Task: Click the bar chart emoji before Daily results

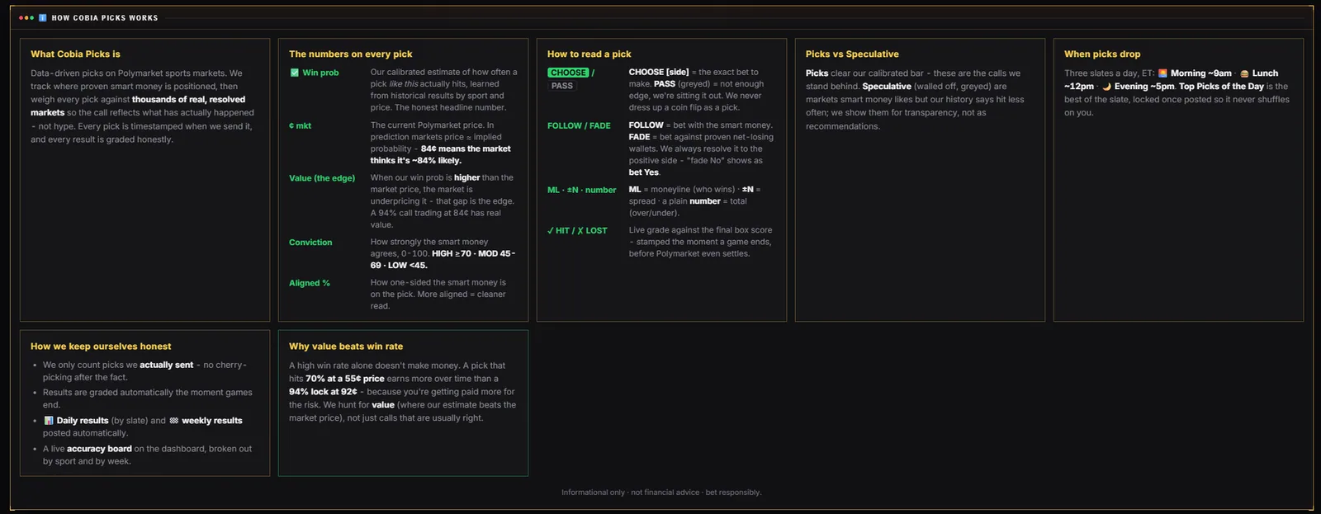Action: pyautogui.click(x=48, y=421)
